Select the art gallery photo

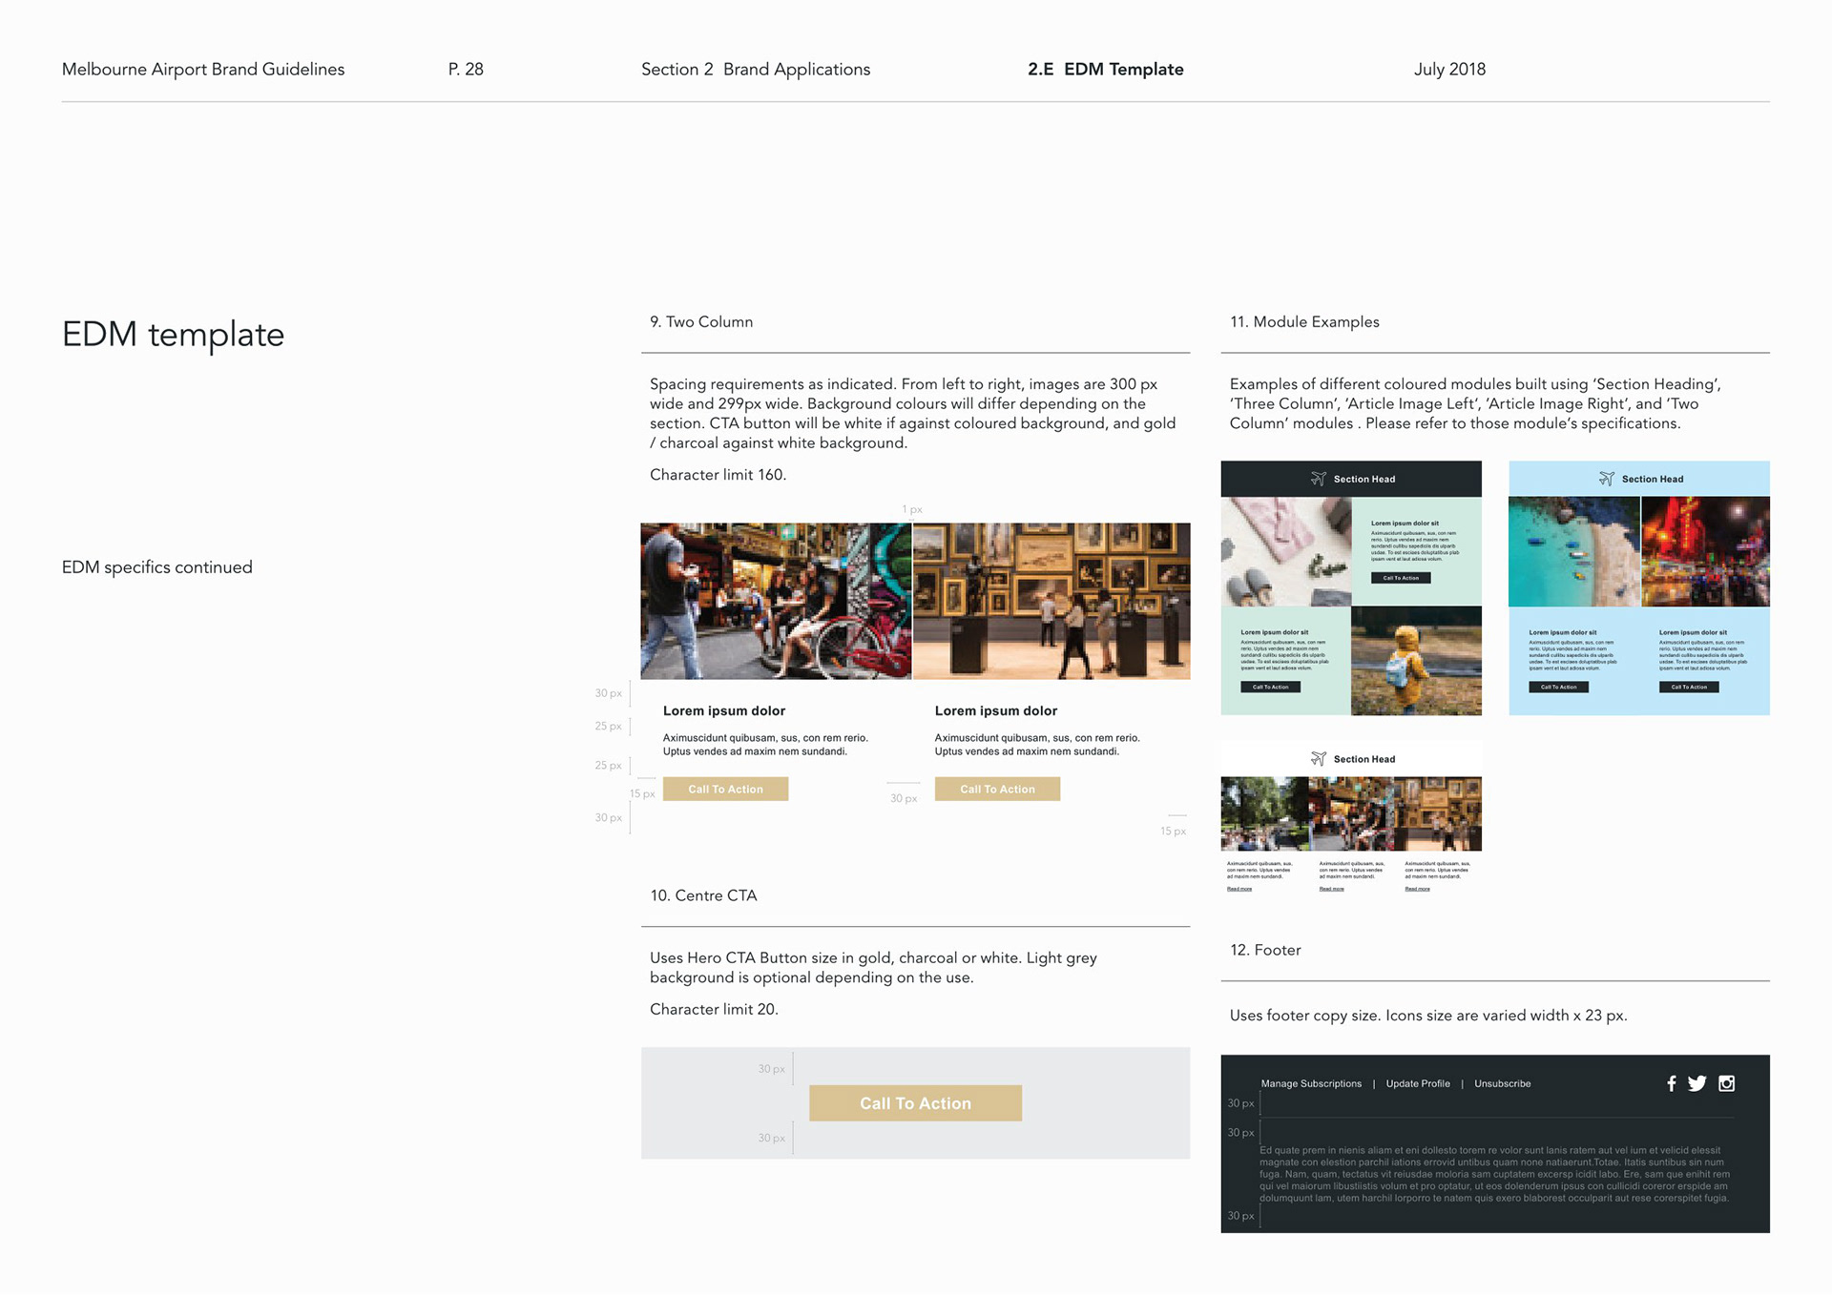[x=1051, y=601]
